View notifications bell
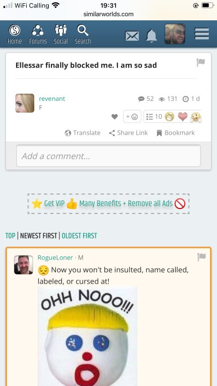 pos(151,36)
